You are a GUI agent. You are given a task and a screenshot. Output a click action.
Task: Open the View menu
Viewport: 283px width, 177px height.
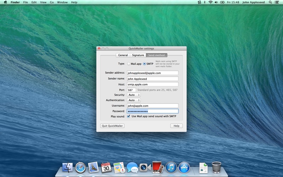pyautogui.click(x=43, y=2)
